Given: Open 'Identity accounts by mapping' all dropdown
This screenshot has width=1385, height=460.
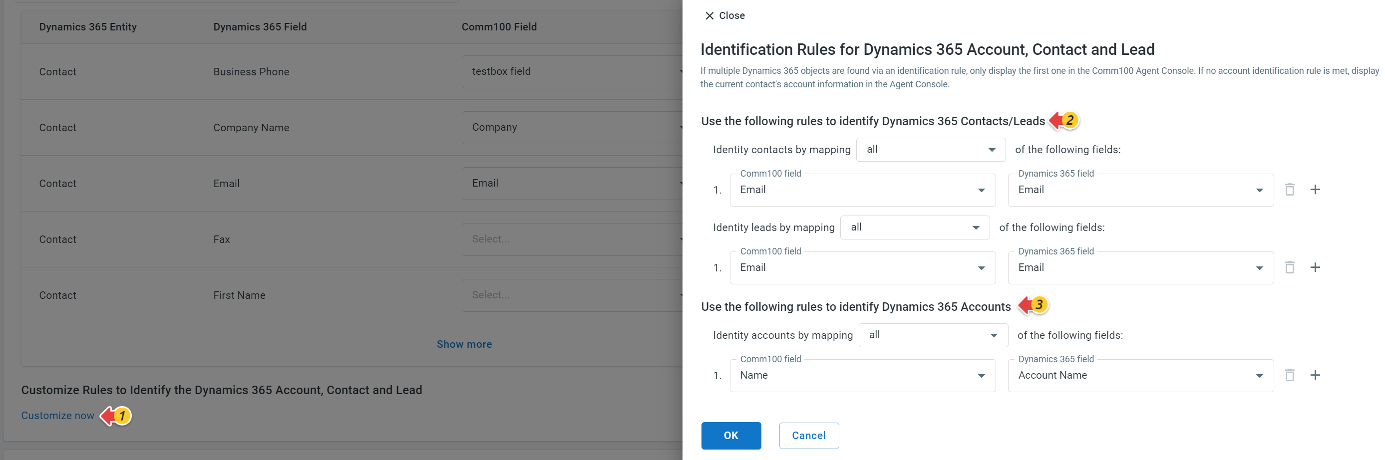Looking at the screenshot, I should [x=933, y=335].
